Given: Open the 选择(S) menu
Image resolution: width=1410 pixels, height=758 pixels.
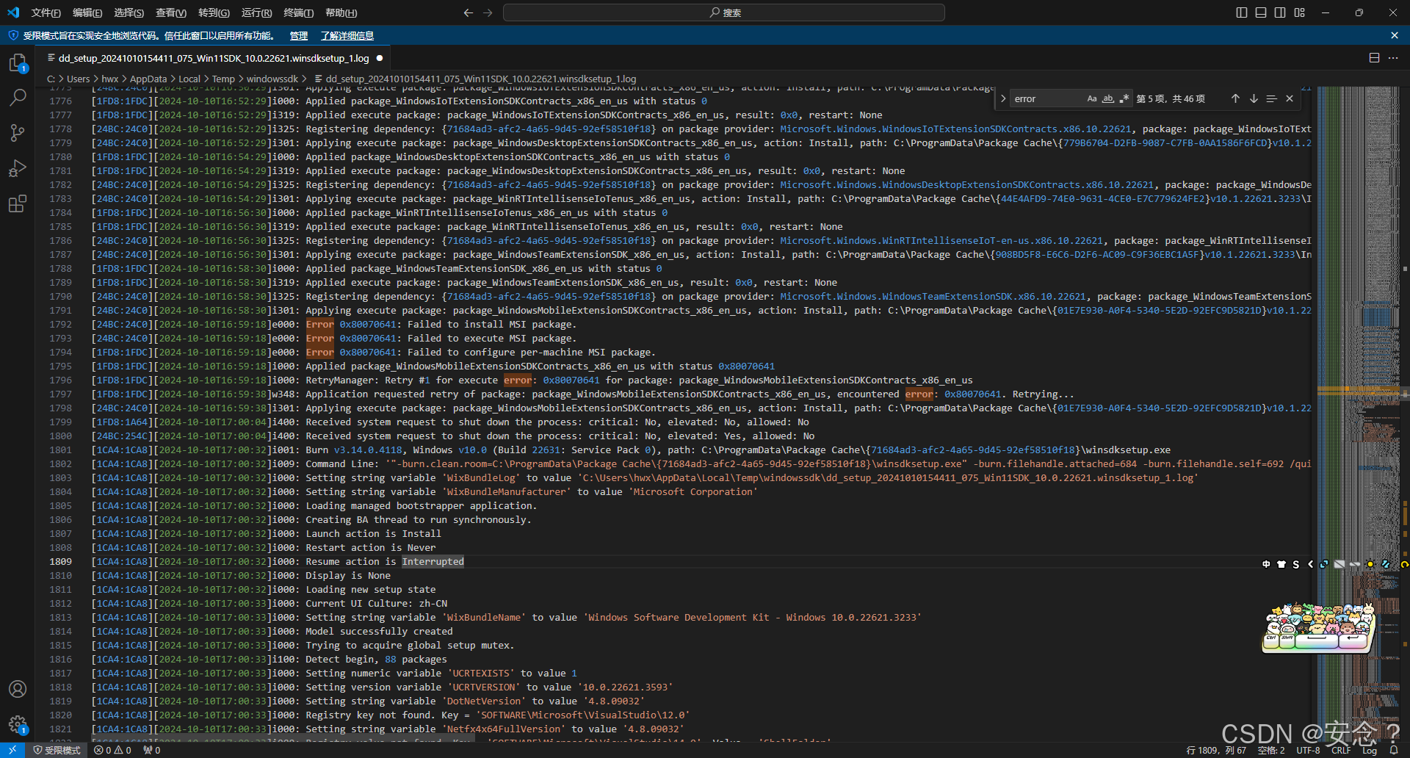Looking at the screenshot, I should pyautogui.click(x=129, y=12).
